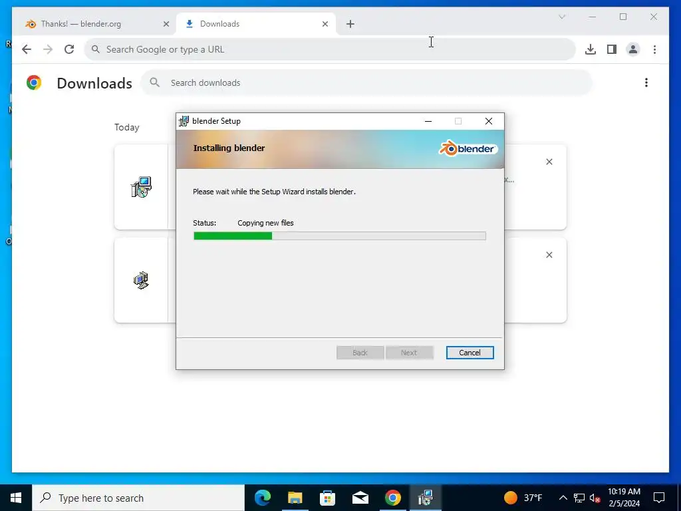Close the Downloads tab
The width and height of the screenshot is (681, 511).
(325, 24)
